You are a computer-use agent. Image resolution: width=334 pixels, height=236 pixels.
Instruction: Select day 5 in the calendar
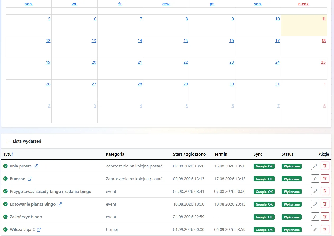click(x=49, y=19)
